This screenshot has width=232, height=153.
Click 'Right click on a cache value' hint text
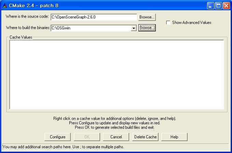[114, 119]
